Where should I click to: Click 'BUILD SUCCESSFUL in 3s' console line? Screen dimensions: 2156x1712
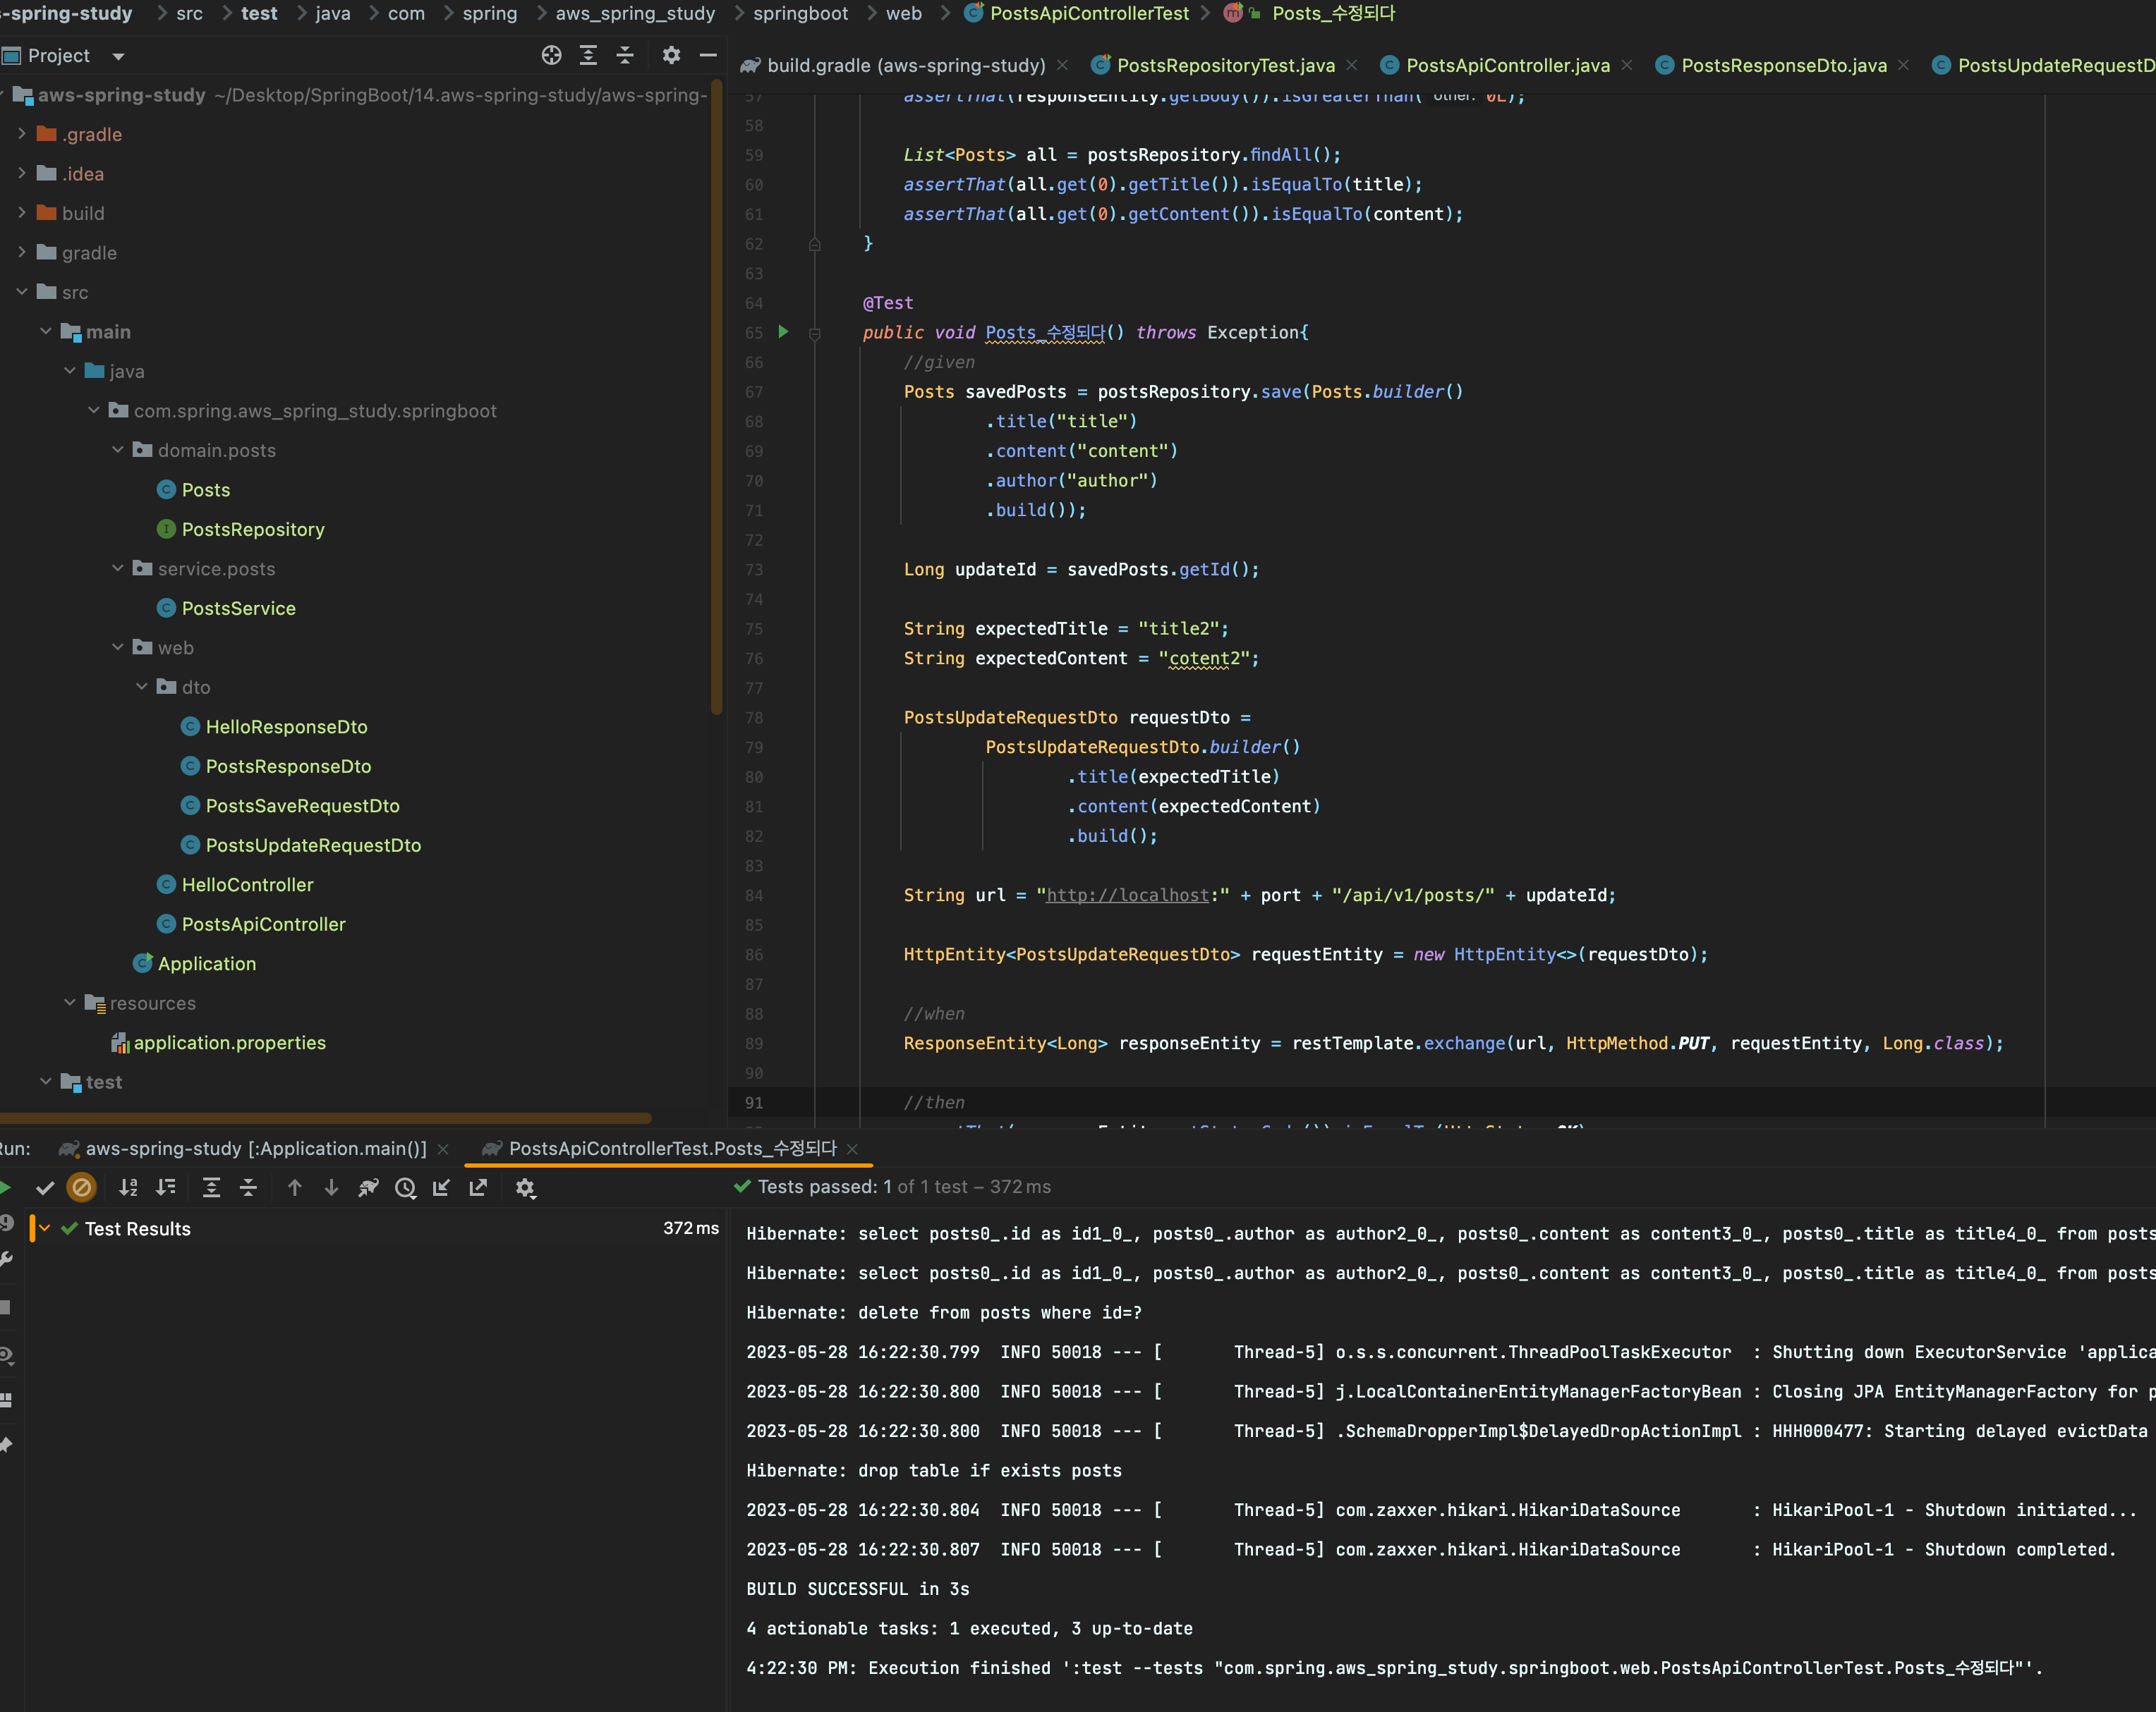click(857, 1589)
